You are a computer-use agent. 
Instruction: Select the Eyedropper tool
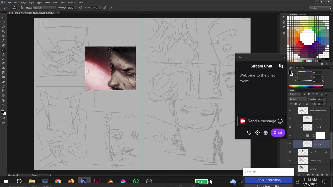[3, 41]
